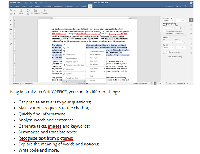Viewport: 200px width, 154px height.
Task: Click the Zoom out minus button
Action: point(174,83)
